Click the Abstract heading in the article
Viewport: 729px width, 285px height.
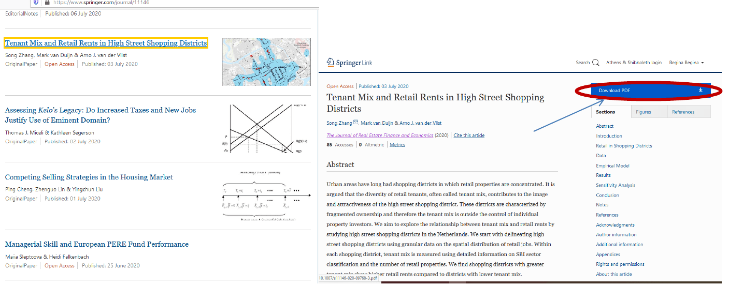click(340, 165)
